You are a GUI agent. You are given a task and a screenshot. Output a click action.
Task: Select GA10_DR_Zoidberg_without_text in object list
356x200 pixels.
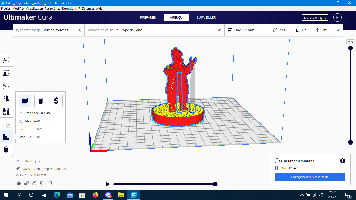click(x=45, y=169)
